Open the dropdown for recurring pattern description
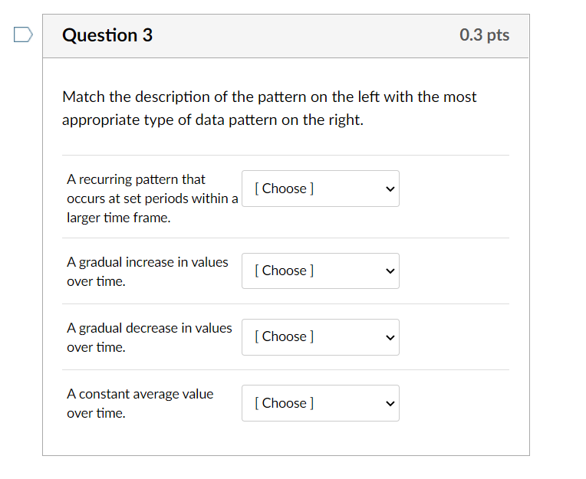Viewport: 586px width, 479px height. [x=321, y=189]
